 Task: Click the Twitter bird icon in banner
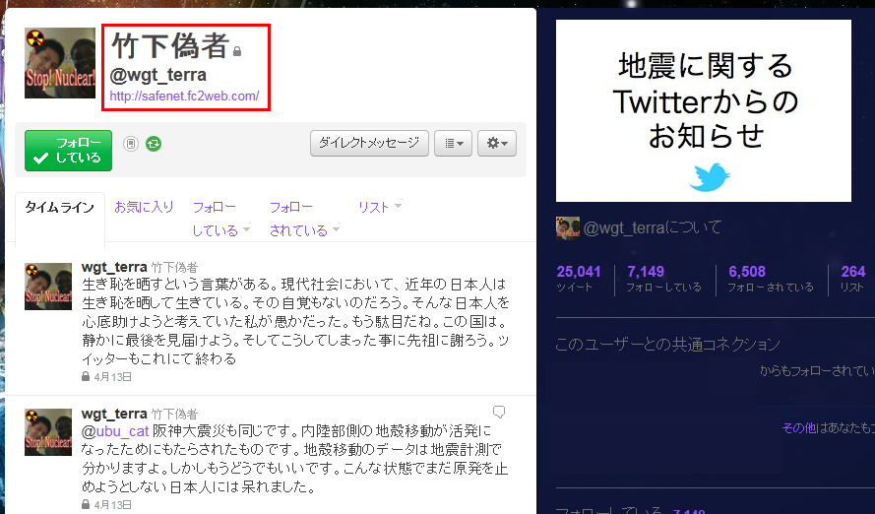710,177
